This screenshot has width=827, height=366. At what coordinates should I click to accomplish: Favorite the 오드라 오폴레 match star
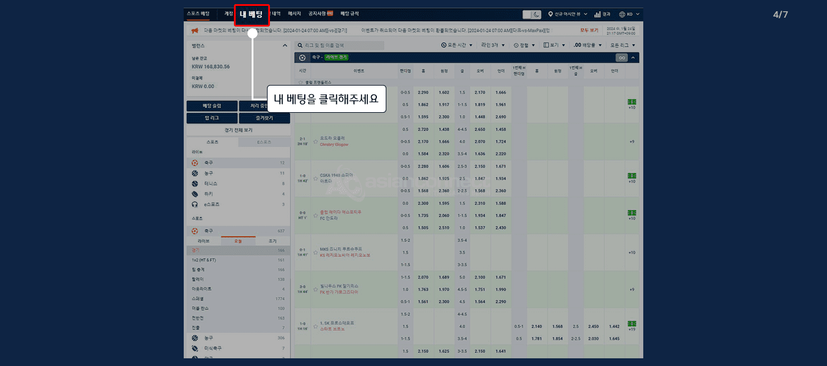click(x=316, y=141)
